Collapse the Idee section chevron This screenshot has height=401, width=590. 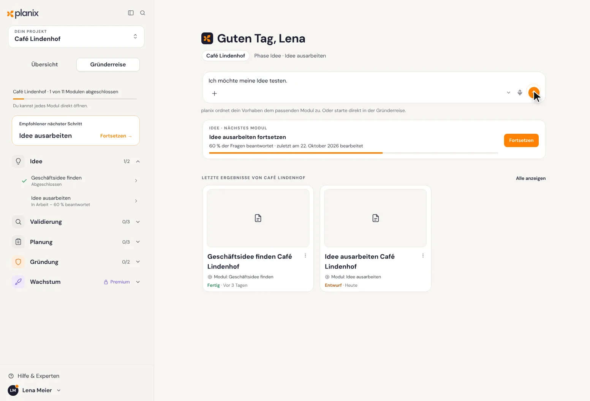click(138, 161)
